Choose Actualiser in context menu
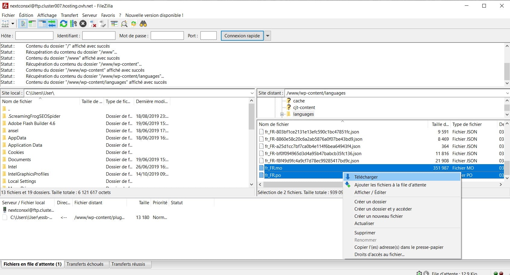Screen dimensions: 510x275 [x=402, y=223]
